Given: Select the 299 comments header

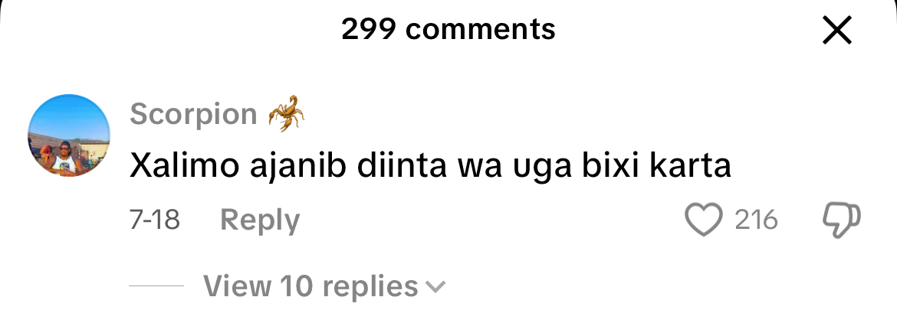Looking at the screenshot, I should (x=448, y=29).
